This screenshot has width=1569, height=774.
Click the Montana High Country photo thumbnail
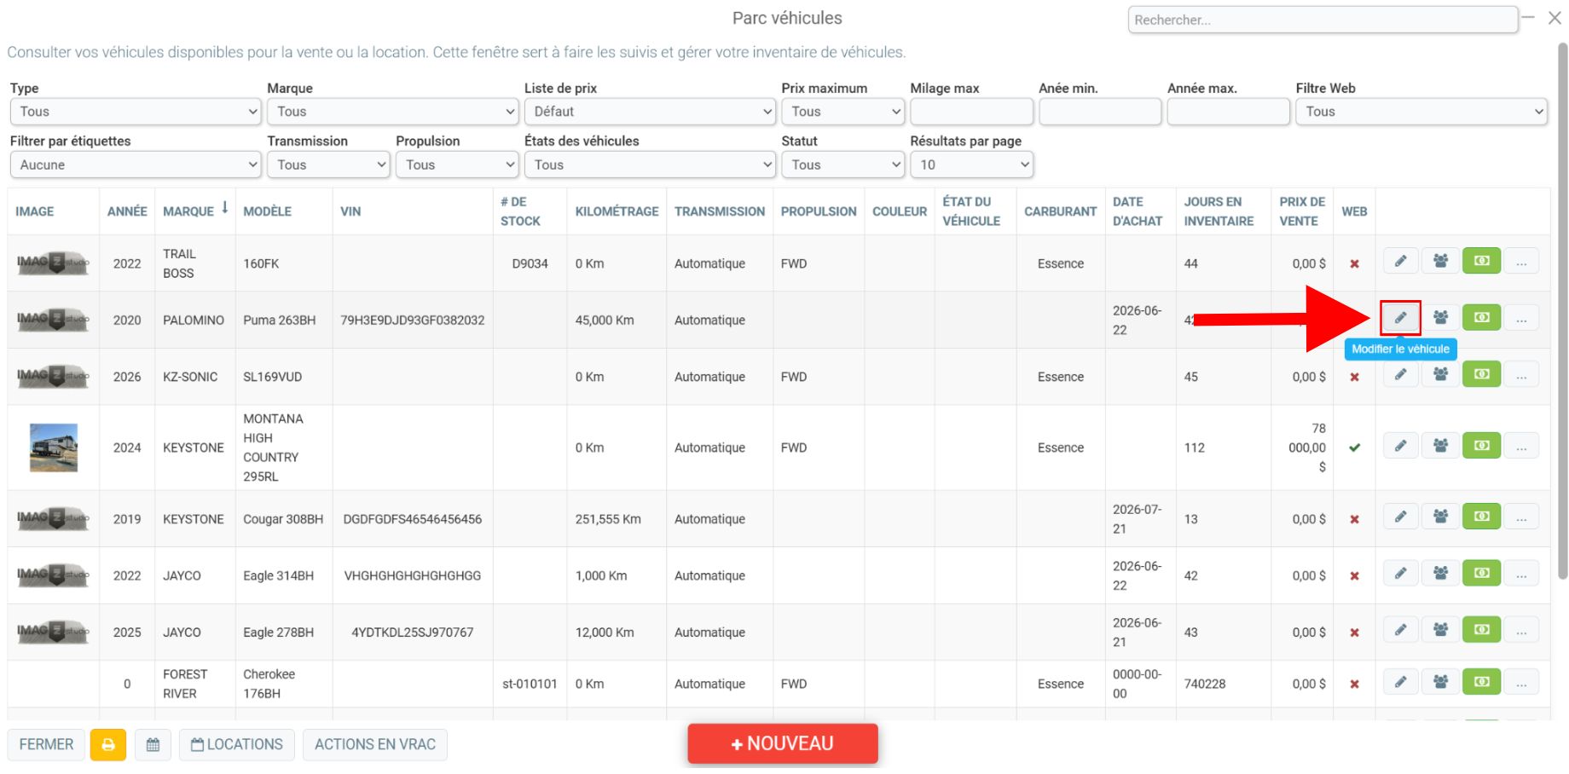click(54, 448)
